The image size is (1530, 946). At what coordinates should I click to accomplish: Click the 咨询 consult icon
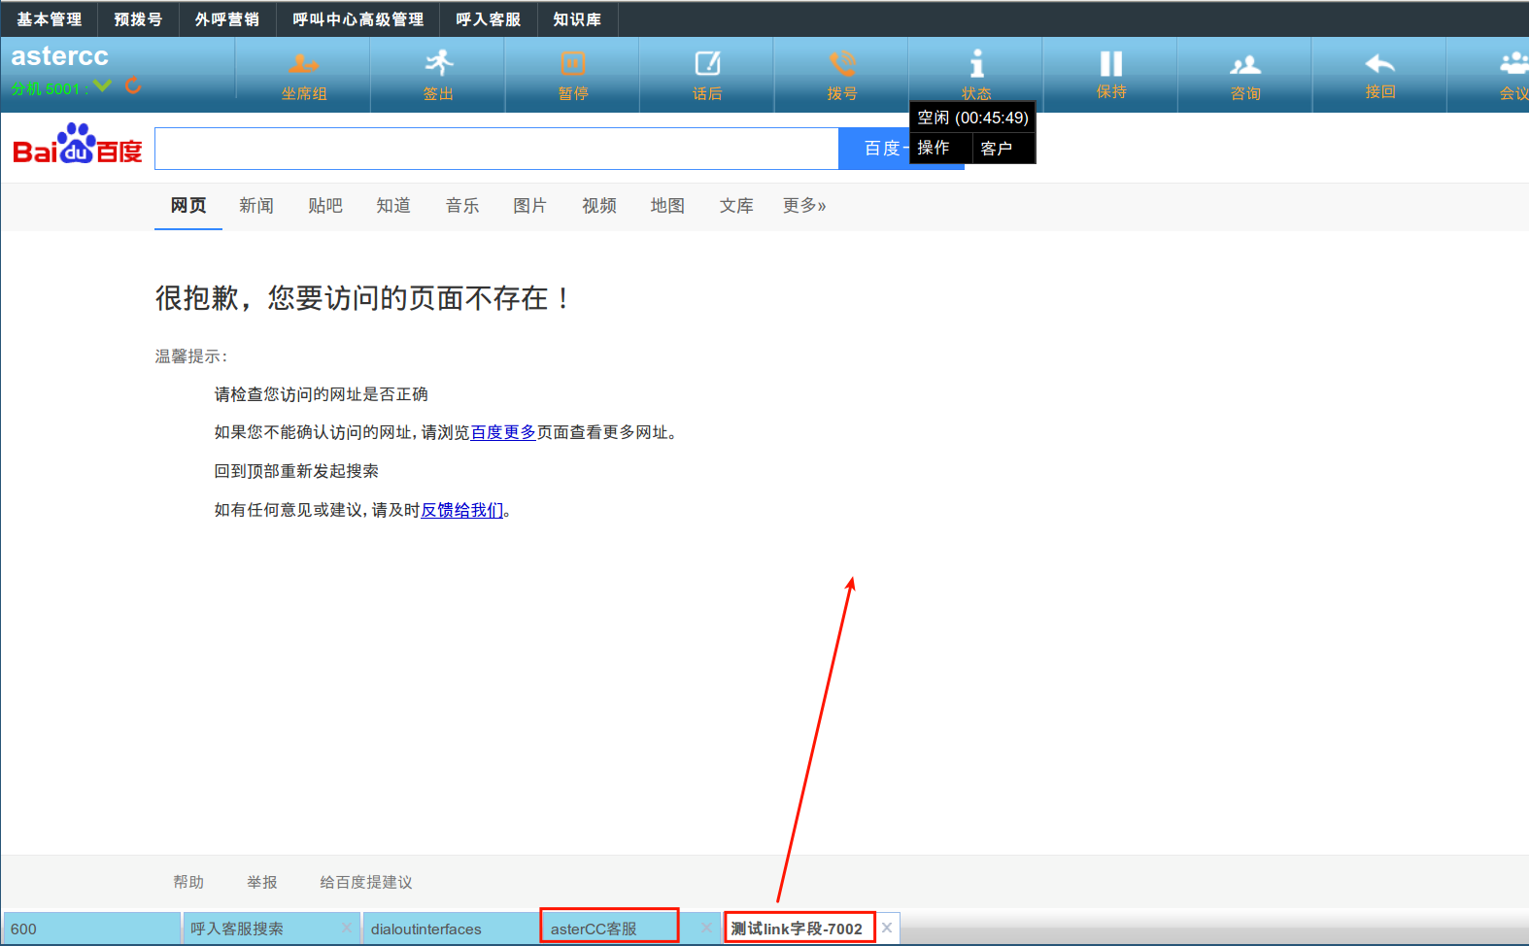pos(1245,65)
